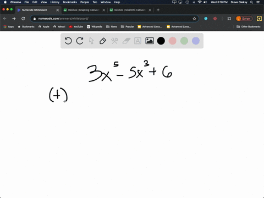Open the History menu

[55, 2]
